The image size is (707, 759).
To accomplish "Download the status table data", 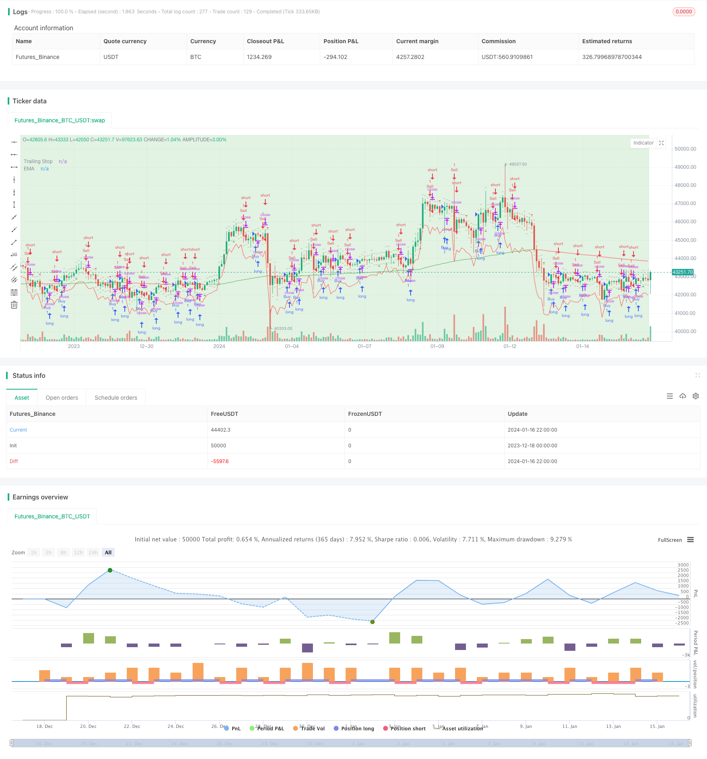I will 683,396.
